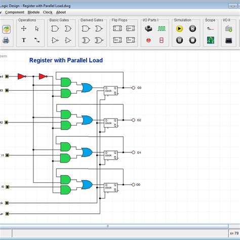Click the horizontal scrollbar below the canvas
The image size is (240, 240).
[114, 226]
